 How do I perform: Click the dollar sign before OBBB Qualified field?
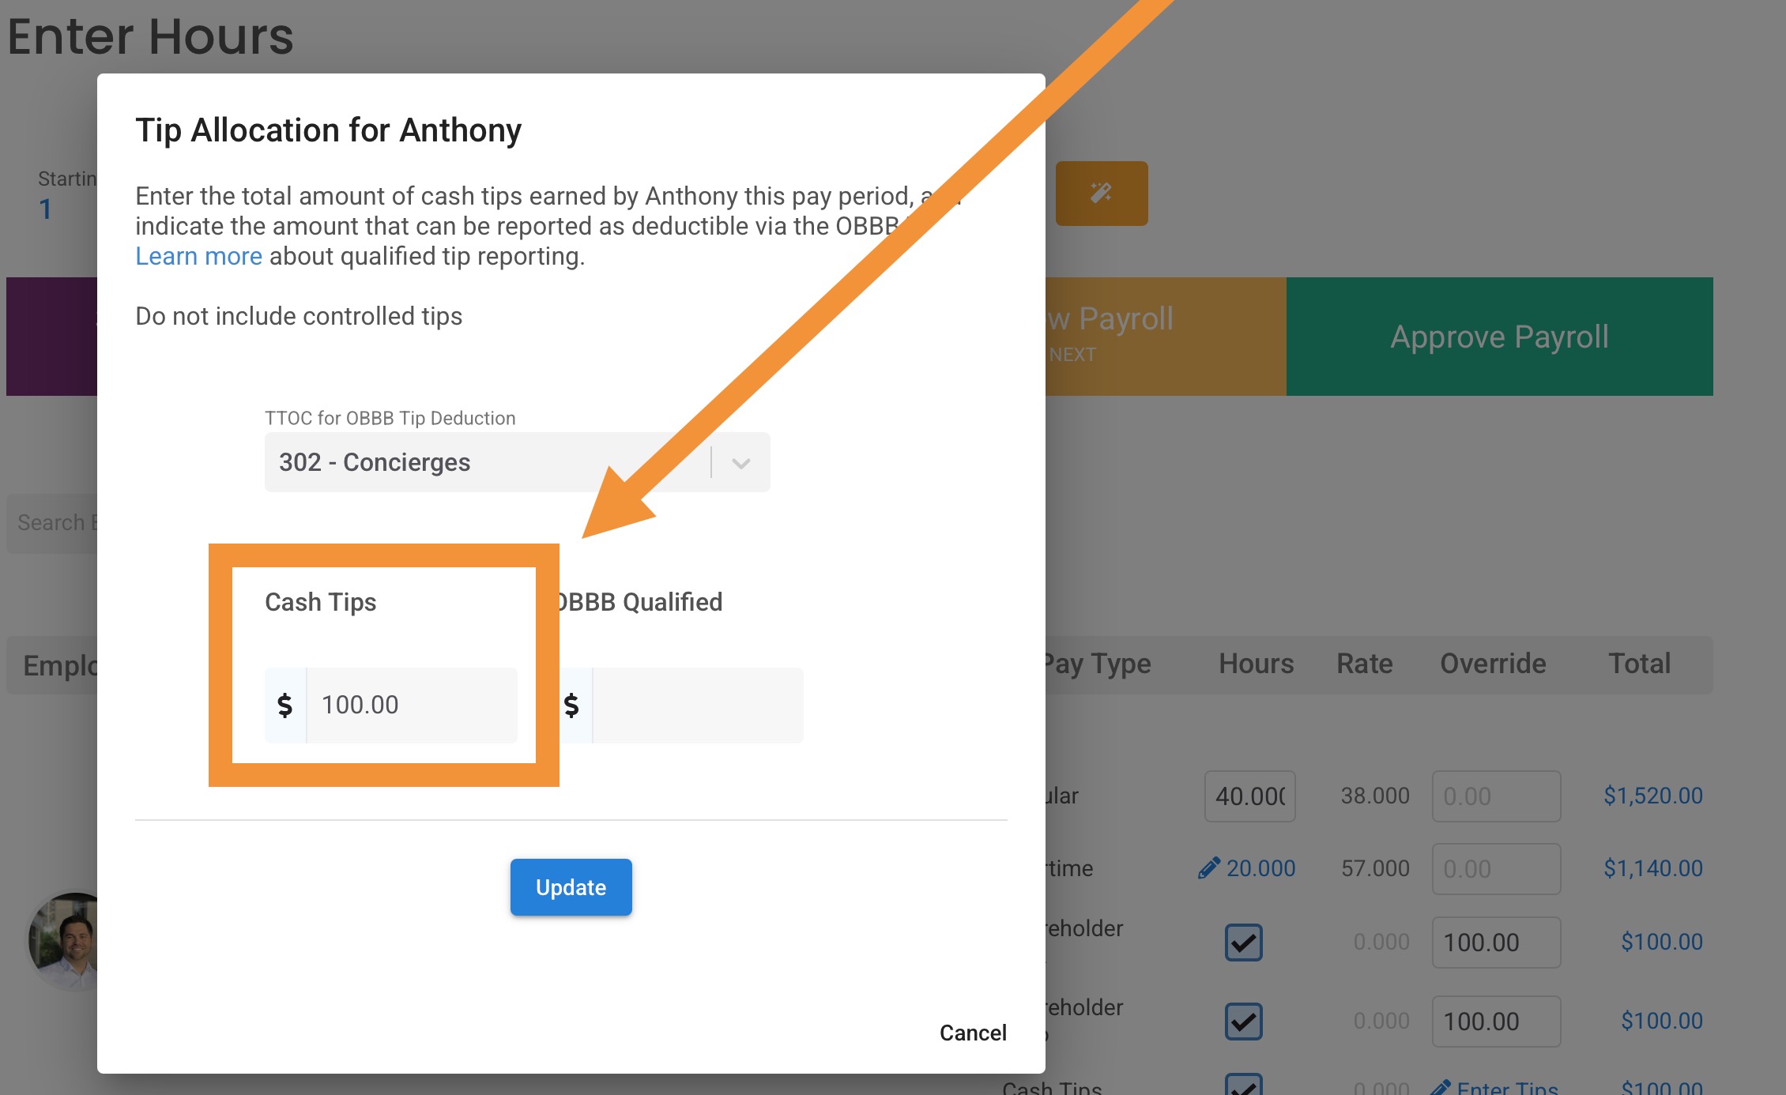[572, 705]
